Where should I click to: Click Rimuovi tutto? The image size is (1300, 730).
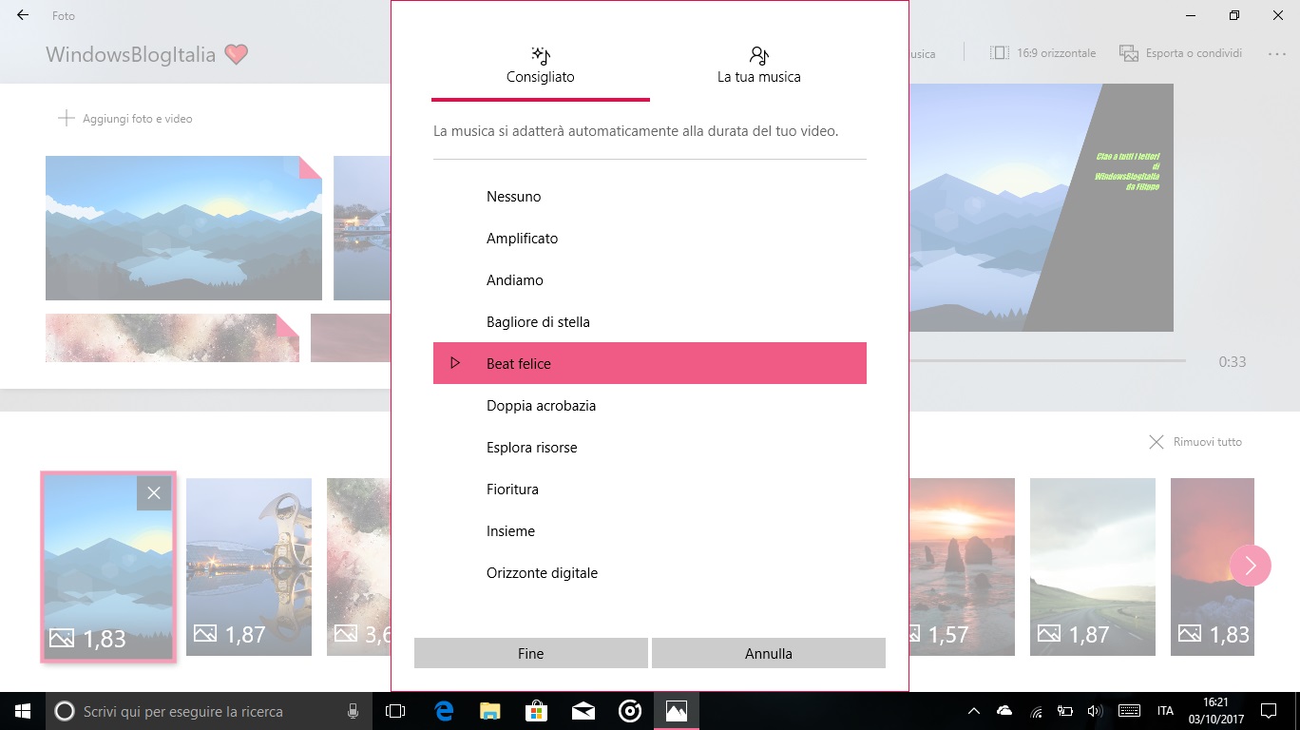click(x=1195, y=442)
